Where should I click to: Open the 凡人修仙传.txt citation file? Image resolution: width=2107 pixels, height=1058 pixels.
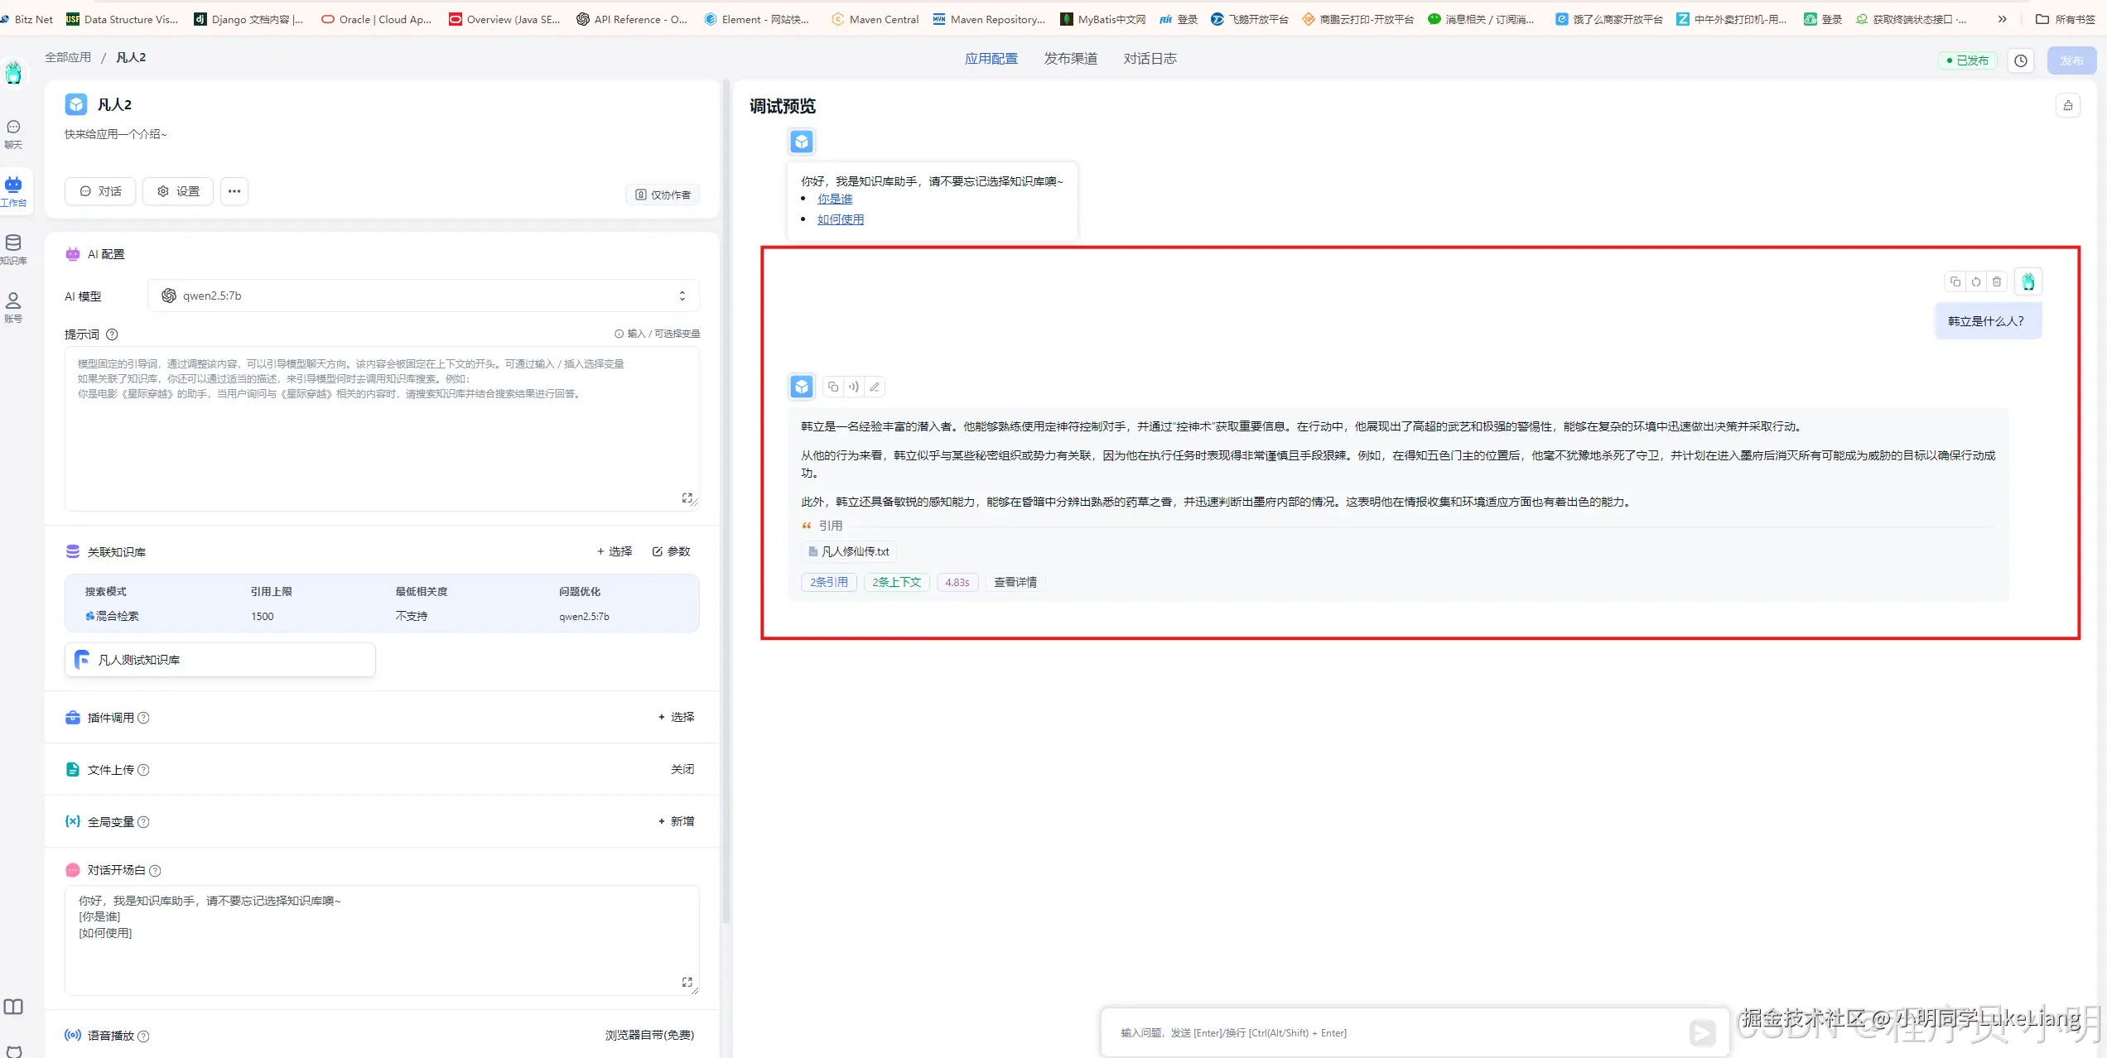[x=850, y=551]
